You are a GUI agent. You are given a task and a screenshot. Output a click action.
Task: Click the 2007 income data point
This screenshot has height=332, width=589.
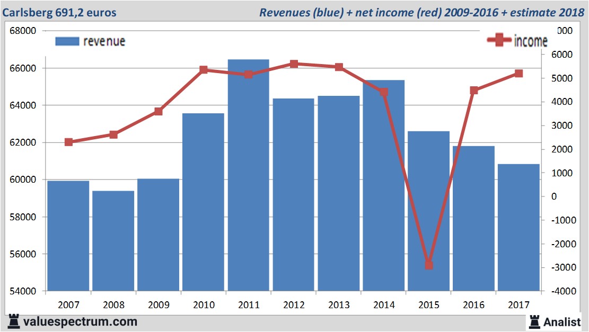[68, 142]
